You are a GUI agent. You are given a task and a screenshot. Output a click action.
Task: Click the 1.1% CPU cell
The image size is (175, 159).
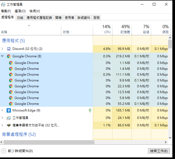103,125
